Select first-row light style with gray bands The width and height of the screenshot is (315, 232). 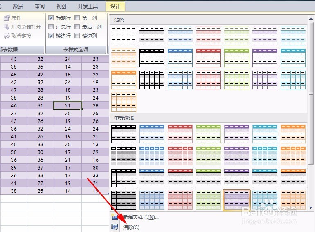[152, 36]
